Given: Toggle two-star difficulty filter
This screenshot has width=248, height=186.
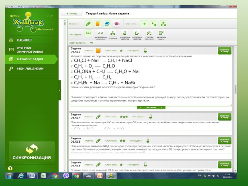Looking at the screenshot, I should click(x=154, y=24).
